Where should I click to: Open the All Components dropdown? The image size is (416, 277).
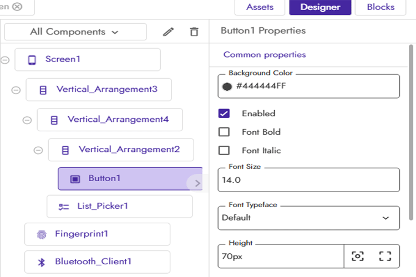[75, 32]
